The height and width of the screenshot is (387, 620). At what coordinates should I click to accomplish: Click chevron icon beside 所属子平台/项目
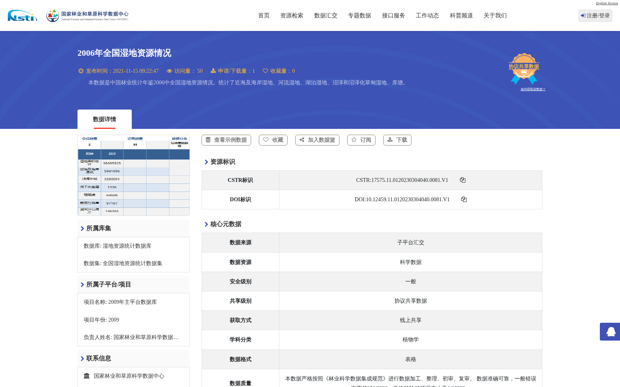(82, 285)
